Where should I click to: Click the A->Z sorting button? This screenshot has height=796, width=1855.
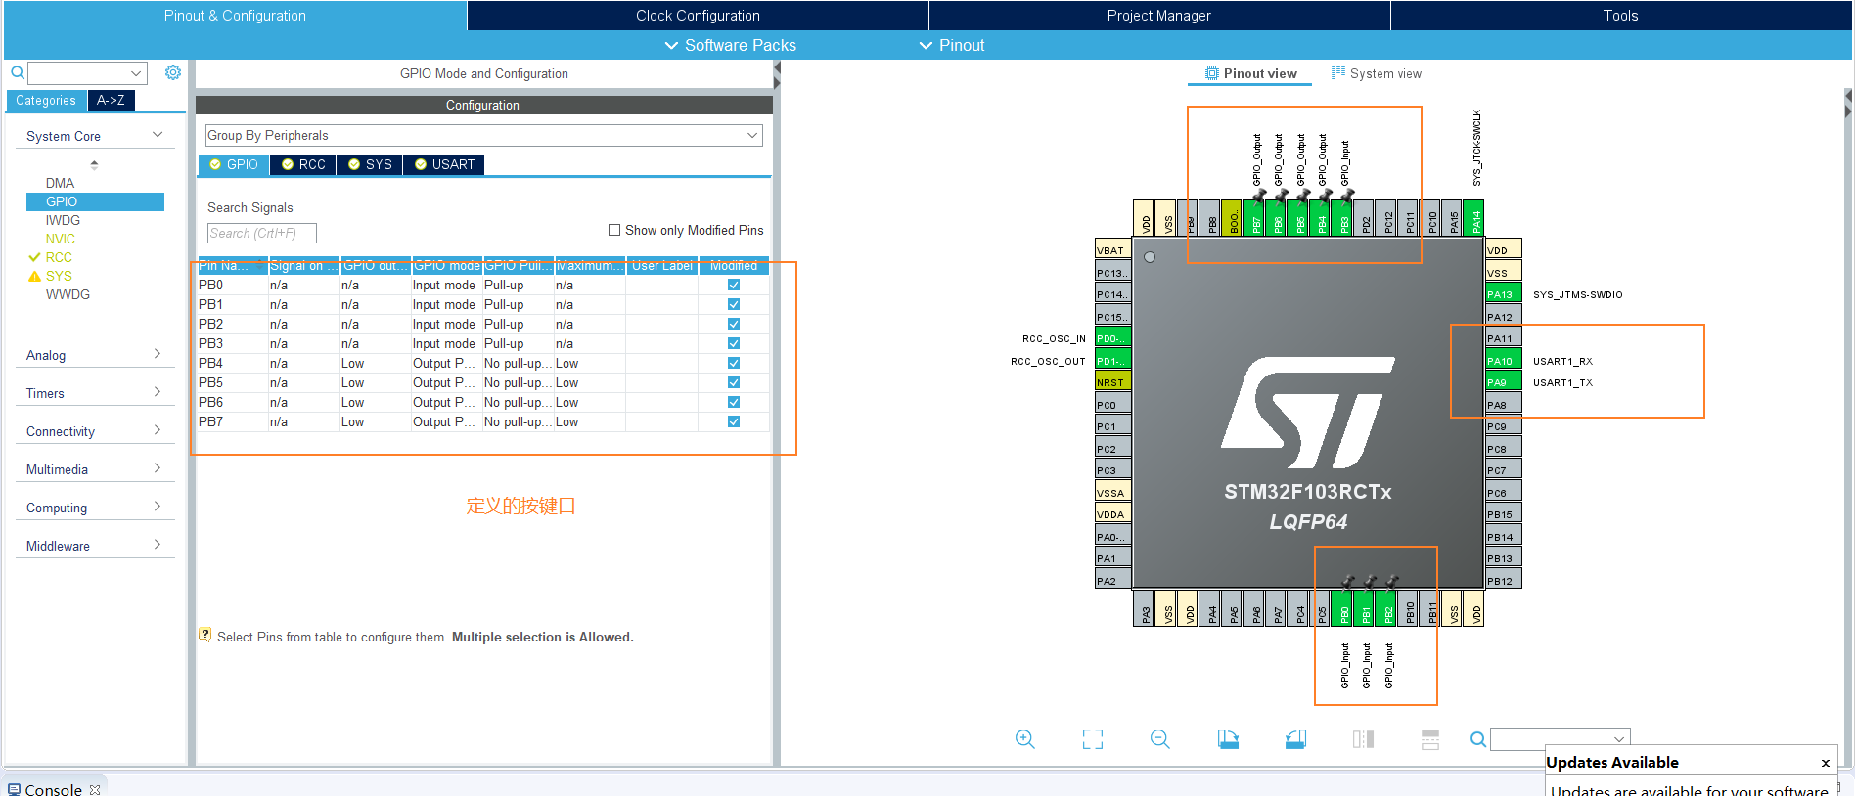click(x=111, y=100)
